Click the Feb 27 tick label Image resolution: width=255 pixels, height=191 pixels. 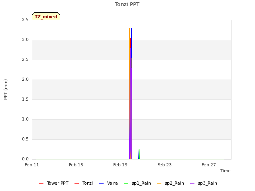209,165
